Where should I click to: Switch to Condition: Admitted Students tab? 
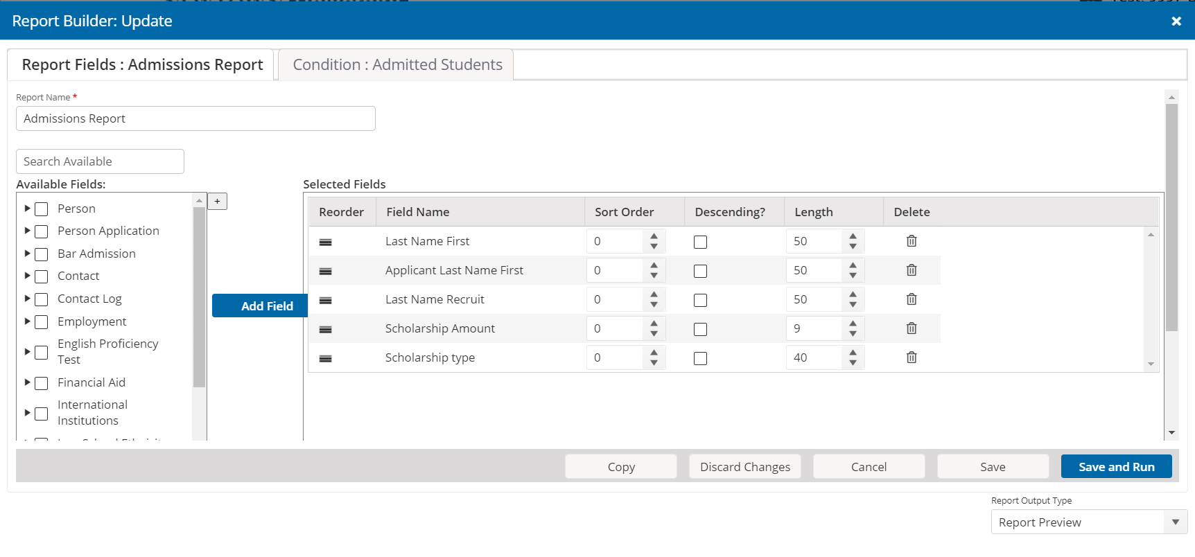pos(396,64)
